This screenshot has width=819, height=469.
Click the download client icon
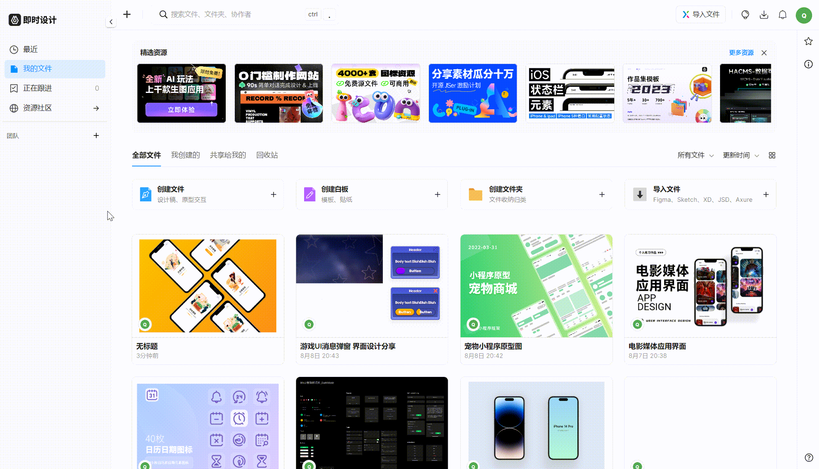tap(764, 15)
